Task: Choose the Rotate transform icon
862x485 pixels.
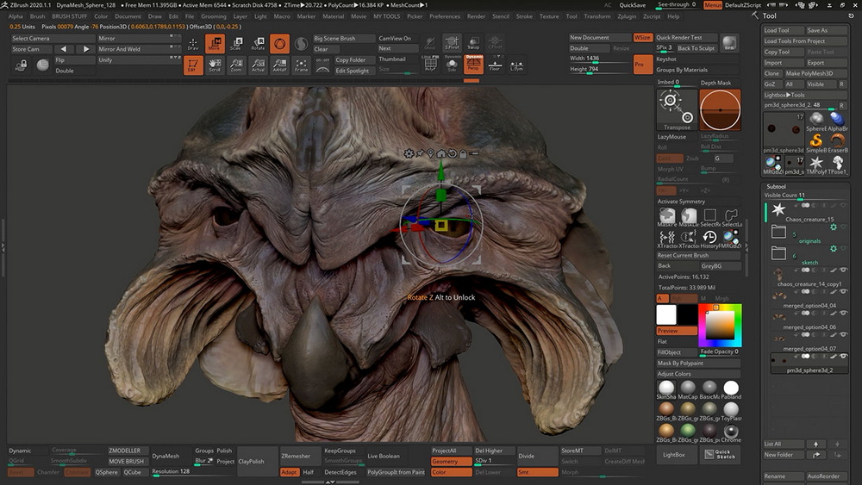Action: coord(258,43)
